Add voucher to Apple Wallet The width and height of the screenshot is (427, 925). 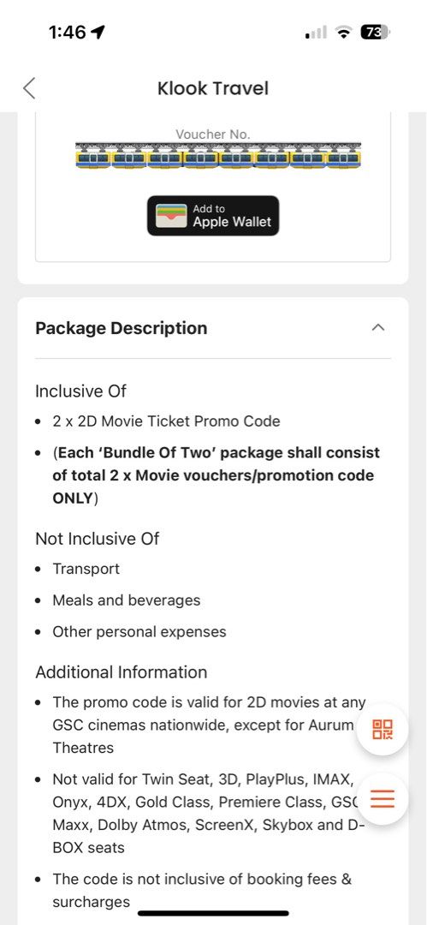(x=213, y=216)
